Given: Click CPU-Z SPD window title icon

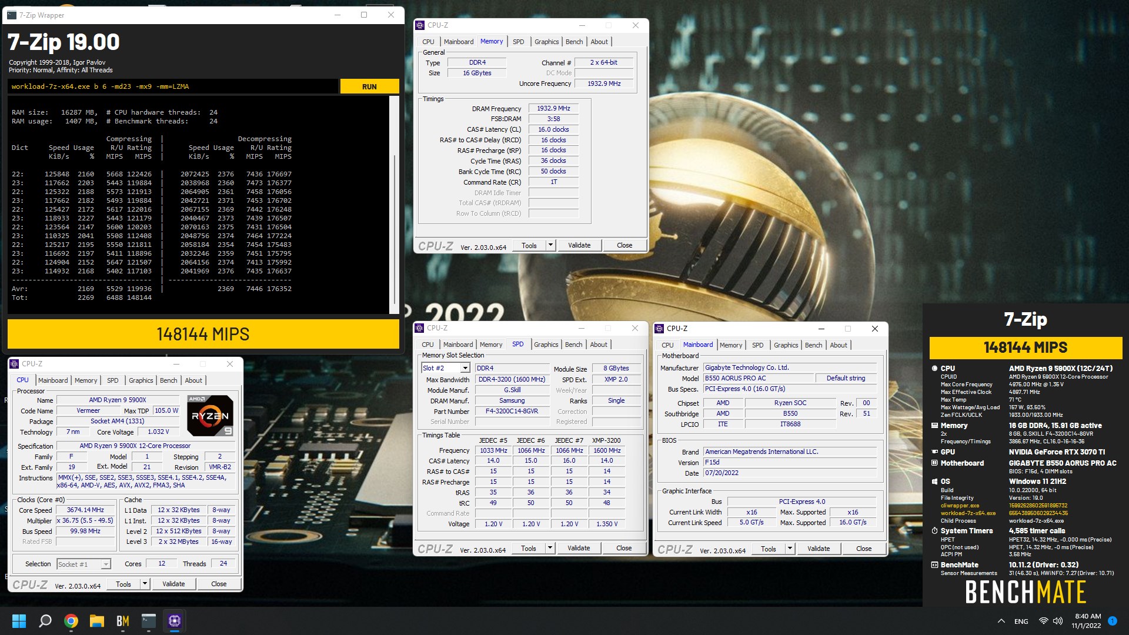Looking at the screenshot, I should click(419, 328).
